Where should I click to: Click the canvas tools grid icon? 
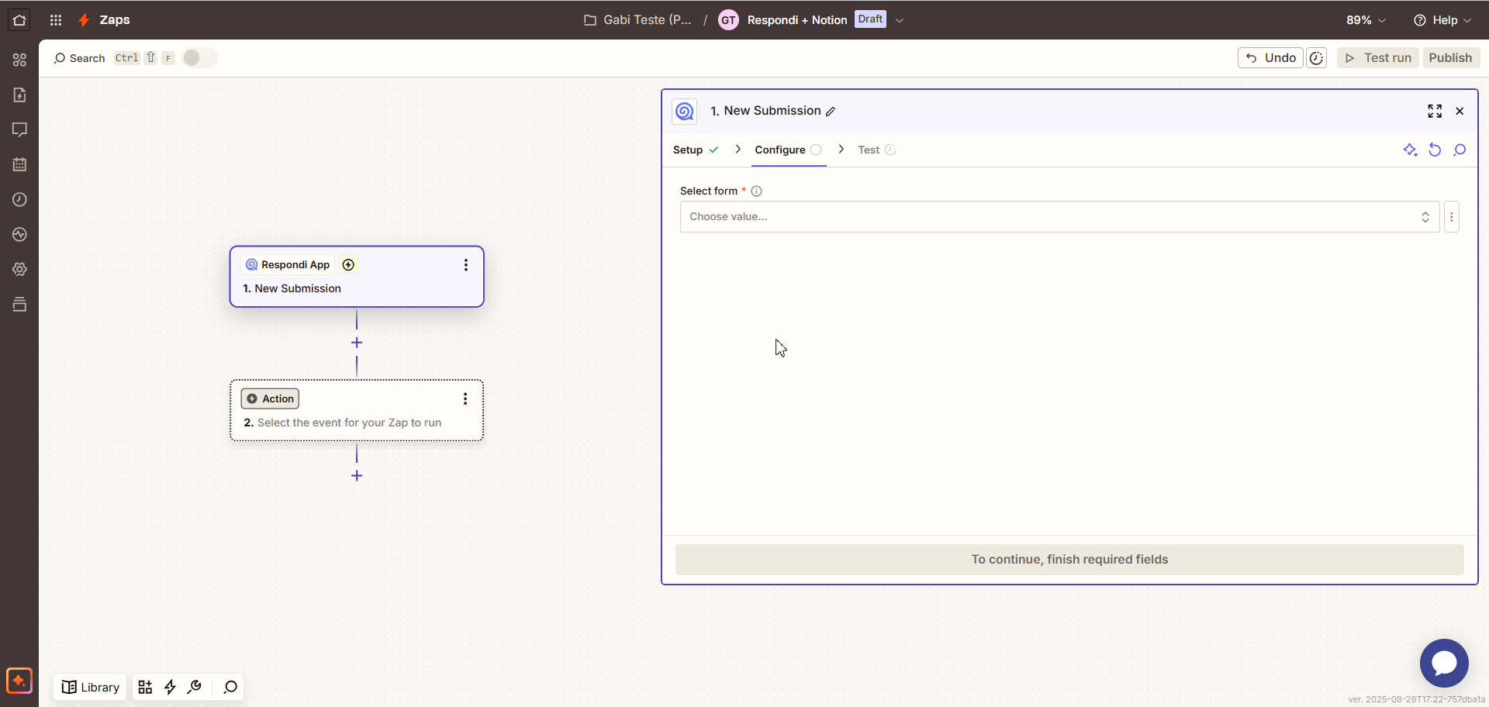145,687
